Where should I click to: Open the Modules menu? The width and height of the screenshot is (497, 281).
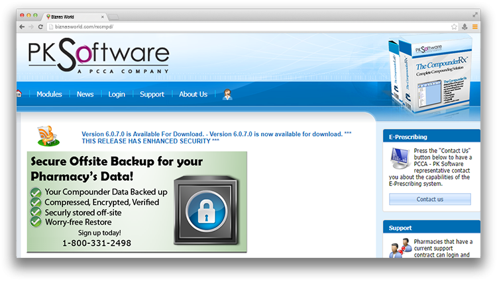click(49, 94)
